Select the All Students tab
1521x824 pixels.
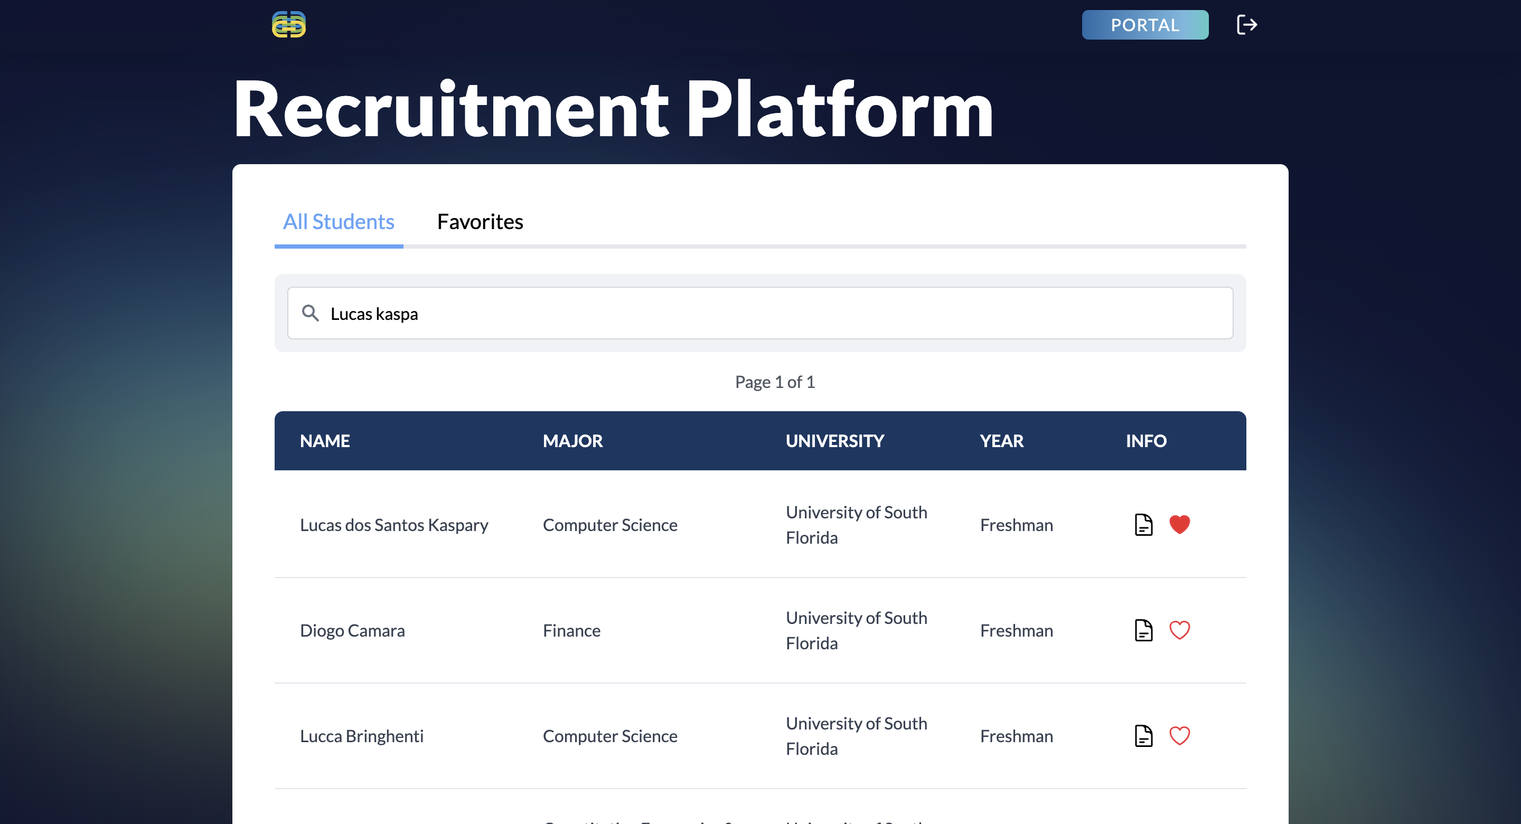pos(339,222)
